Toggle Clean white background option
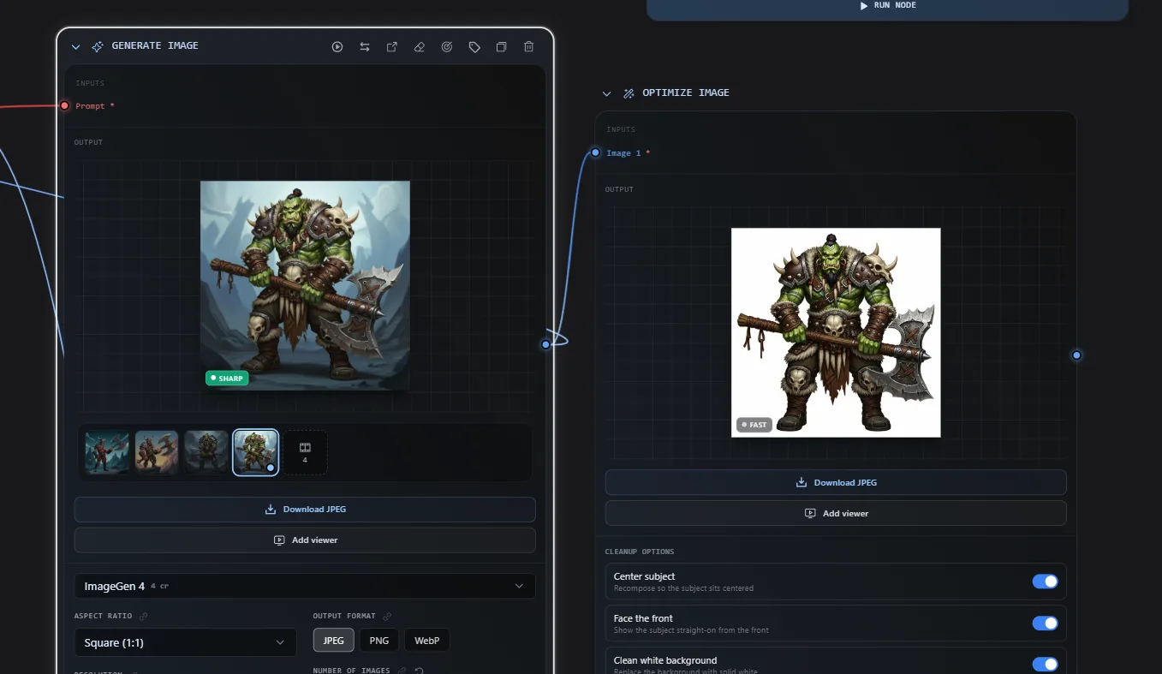Screen dimensions: 1162x674 coord(1045,665)
